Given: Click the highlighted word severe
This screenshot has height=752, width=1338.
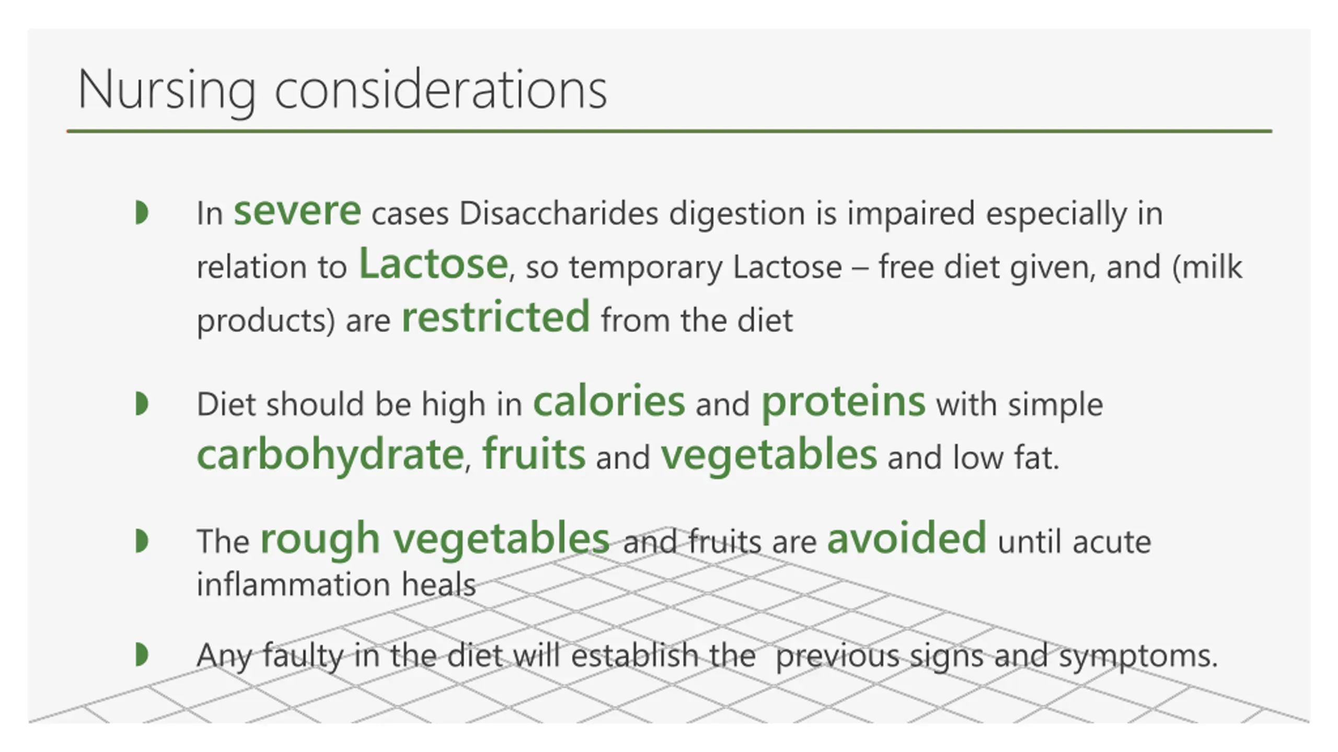Looking at the screenshot, I should (297, 211).
